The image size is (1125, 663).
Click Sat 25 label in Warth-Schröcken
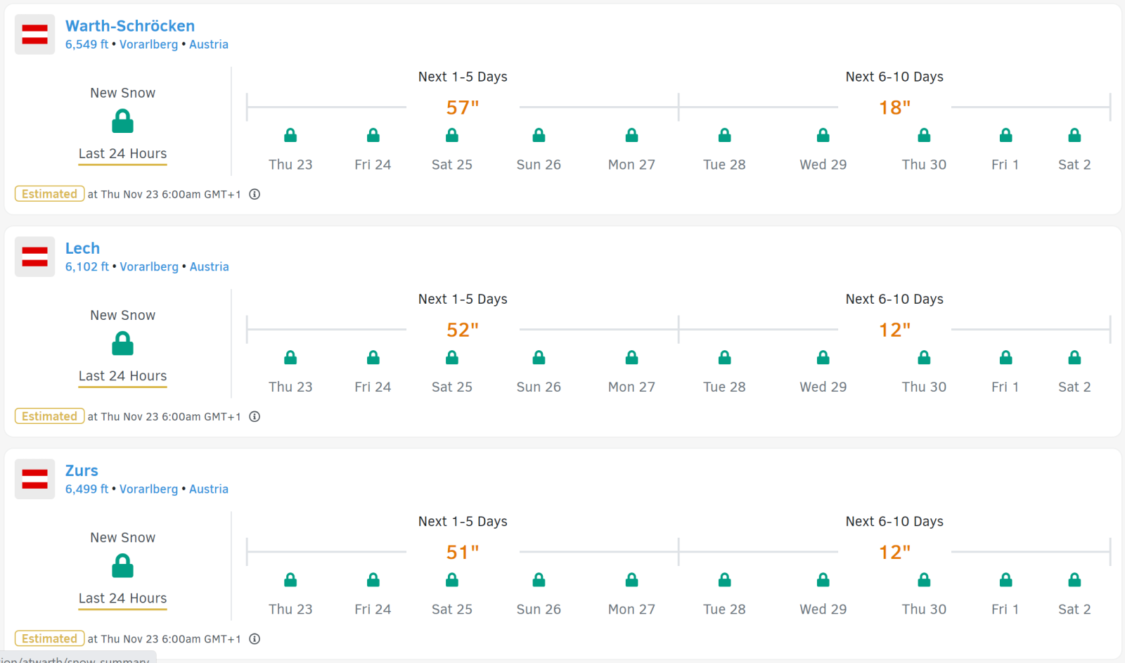coord(452,165)
